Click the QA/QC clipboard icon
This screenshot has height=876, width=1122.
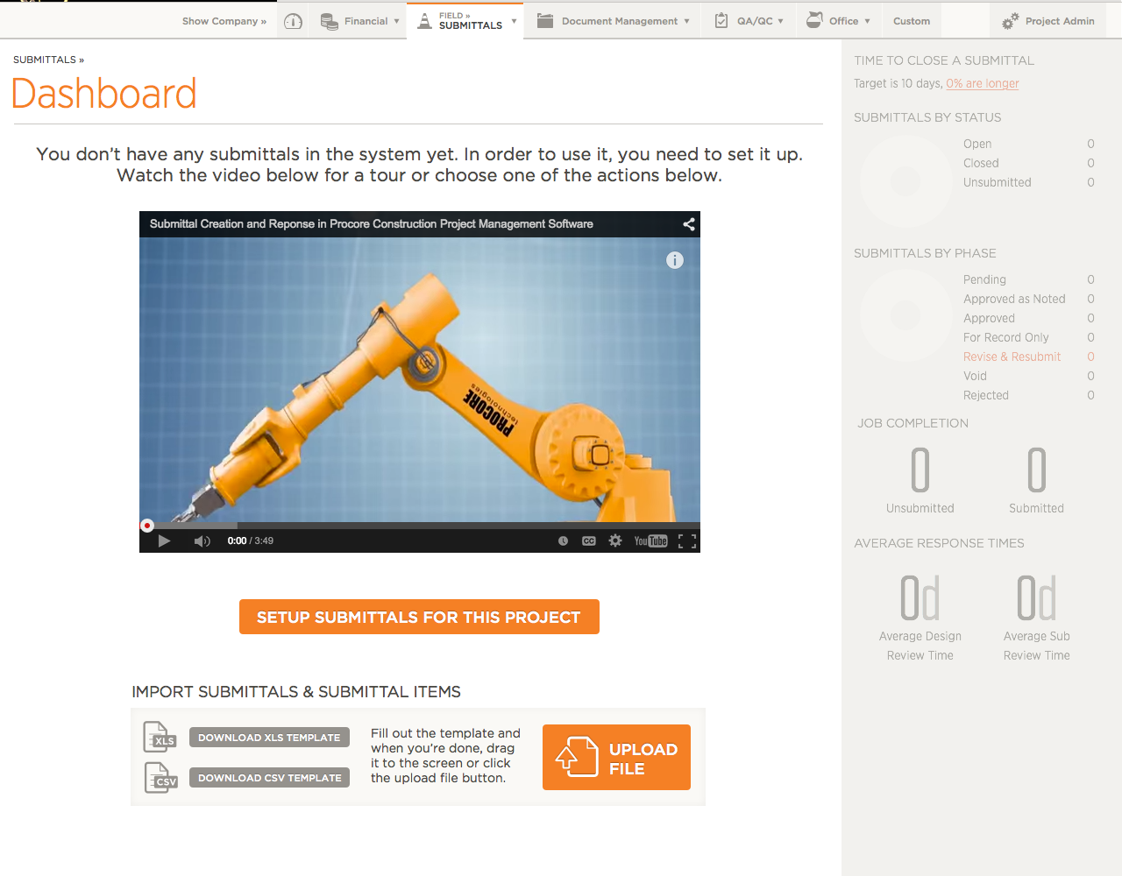pyautogui.click(x=721, y=21)
